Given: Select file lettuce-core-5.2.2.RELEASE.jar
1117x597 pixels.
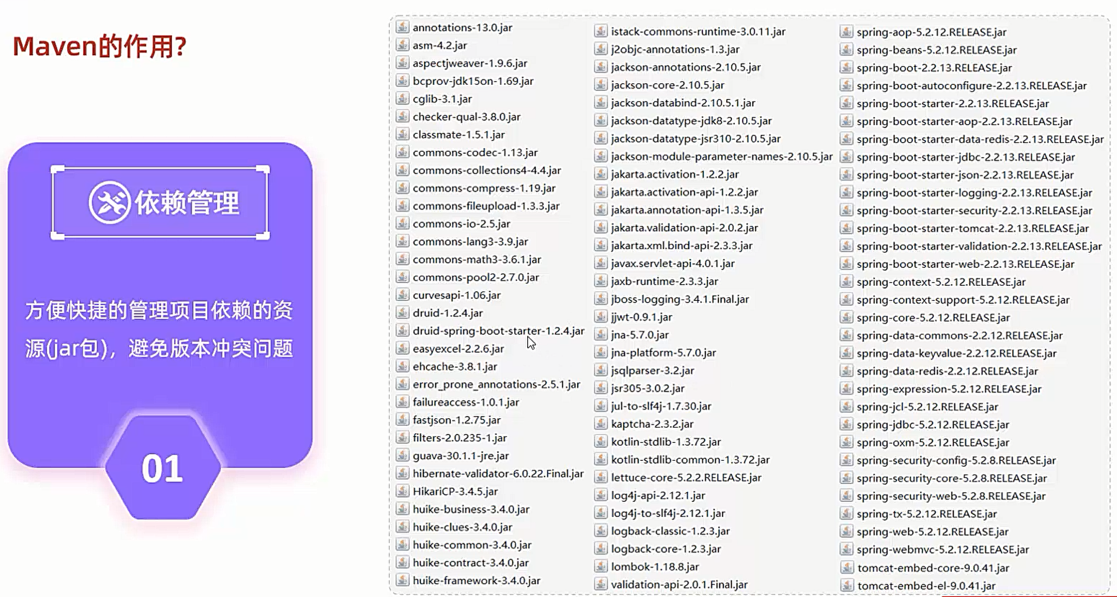Looking at the screenshot, I should coord(686,477).
